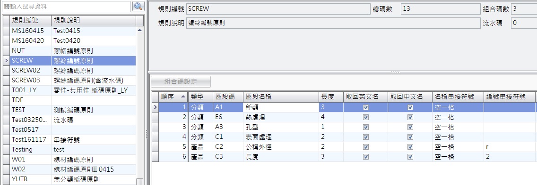The image size is (537, 185).
Task: Sort by the 順序 column header
Action: tap(173, 97)
